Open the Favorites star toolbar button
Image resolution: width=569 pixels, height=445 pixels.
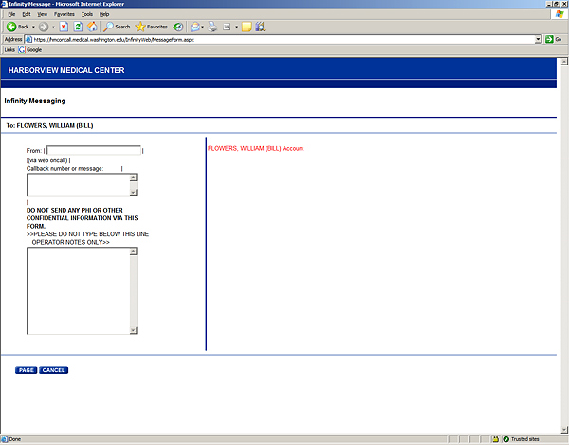point(152,27)
